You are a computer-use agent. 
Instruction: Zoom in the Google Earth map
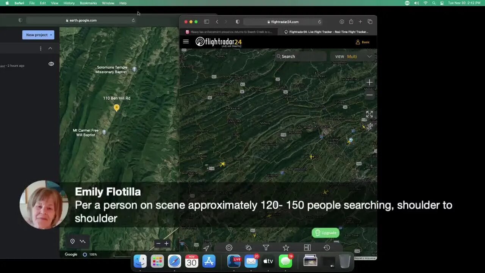click(x=166, y=244)
